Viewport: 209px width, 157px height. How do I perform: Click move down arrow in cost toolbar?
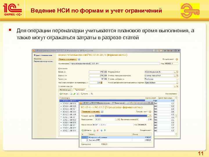(x=105, y=130)
